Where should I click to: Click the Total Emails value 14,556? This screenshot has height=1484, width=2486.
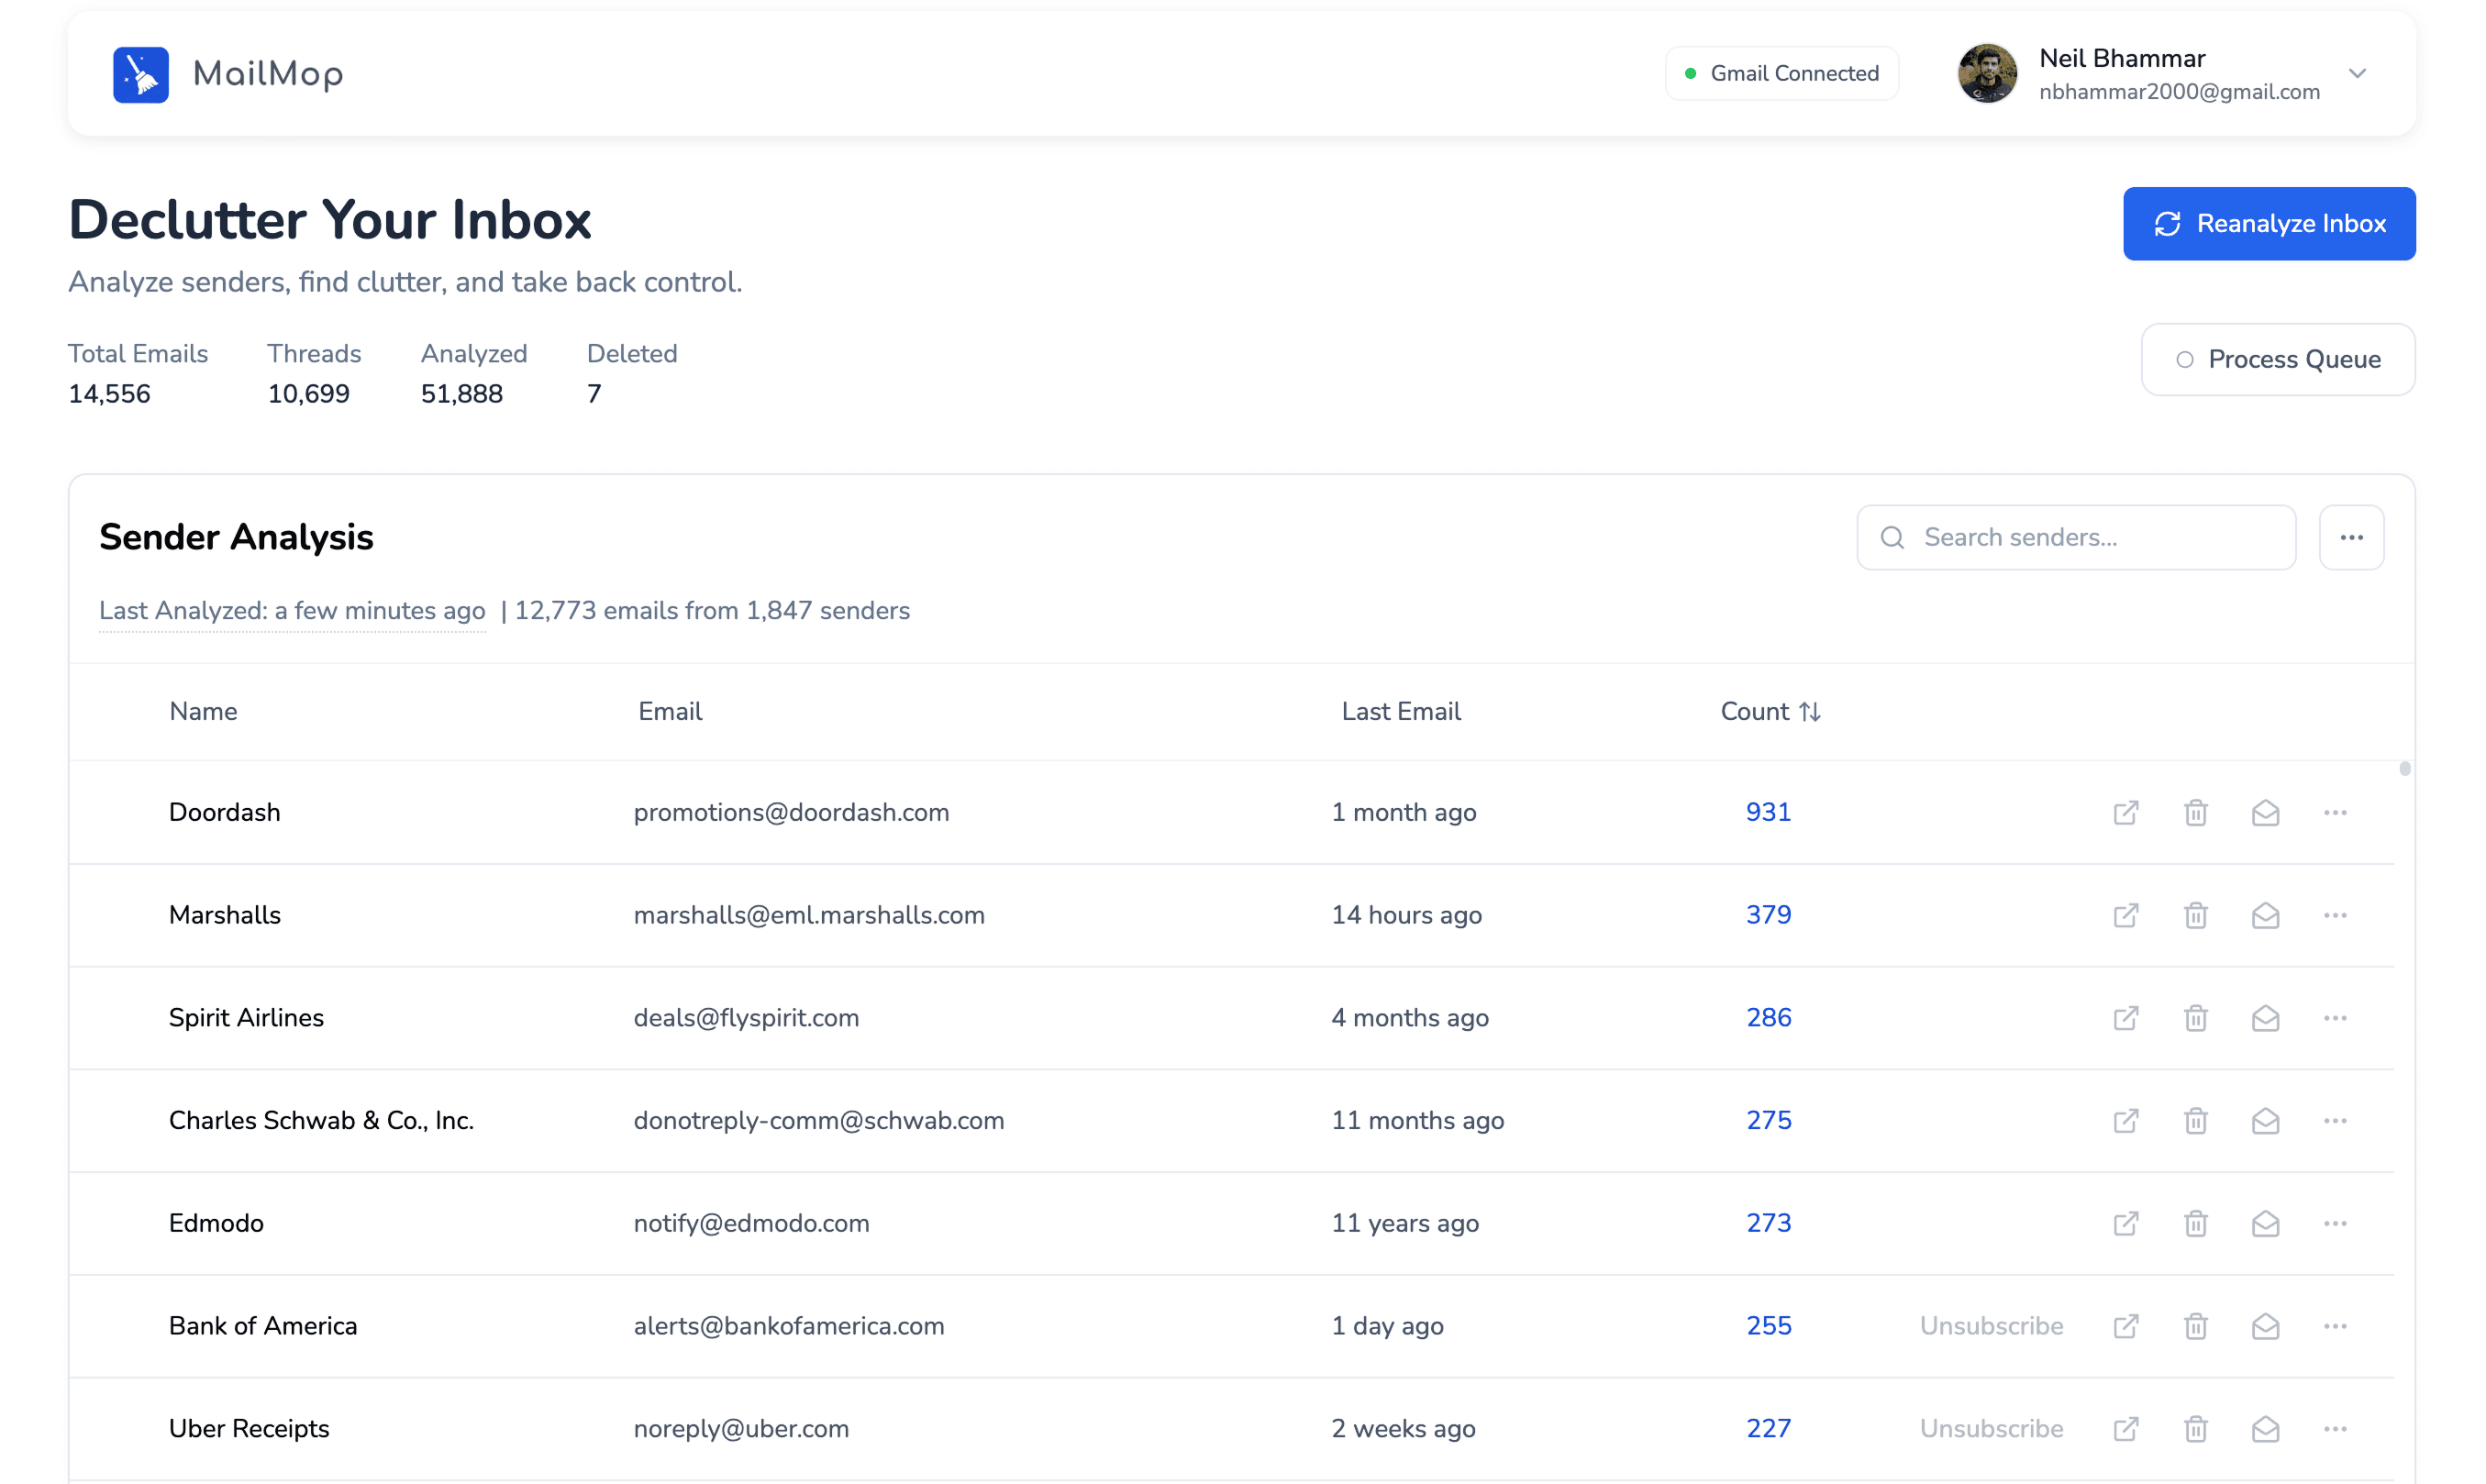point(109,394)
